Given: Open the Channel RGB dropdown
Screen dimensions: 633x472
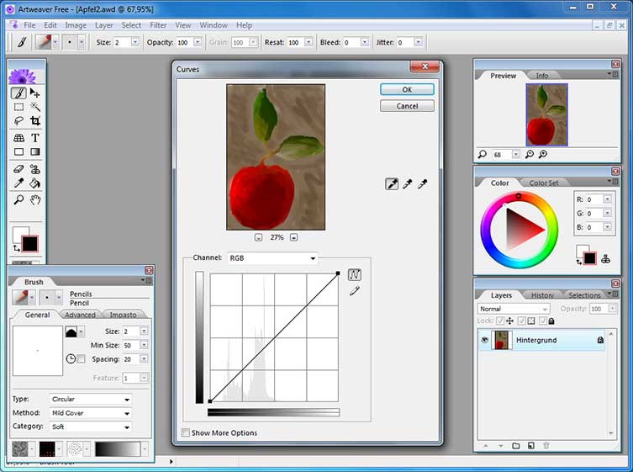Looking at the screenshot, I should 272,257.
